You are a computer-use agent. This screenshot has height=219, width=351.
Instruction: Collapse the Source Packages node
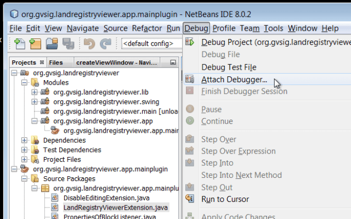[24, 179]
